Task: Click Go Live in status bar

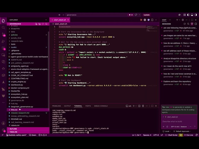Action: [188, 135]
